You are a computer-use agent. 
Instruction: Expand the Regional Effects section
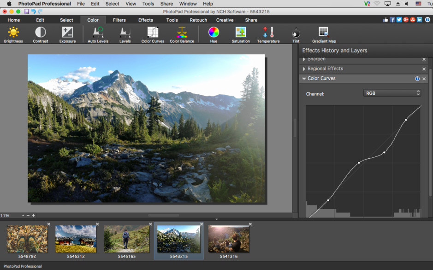coord(304,69)
